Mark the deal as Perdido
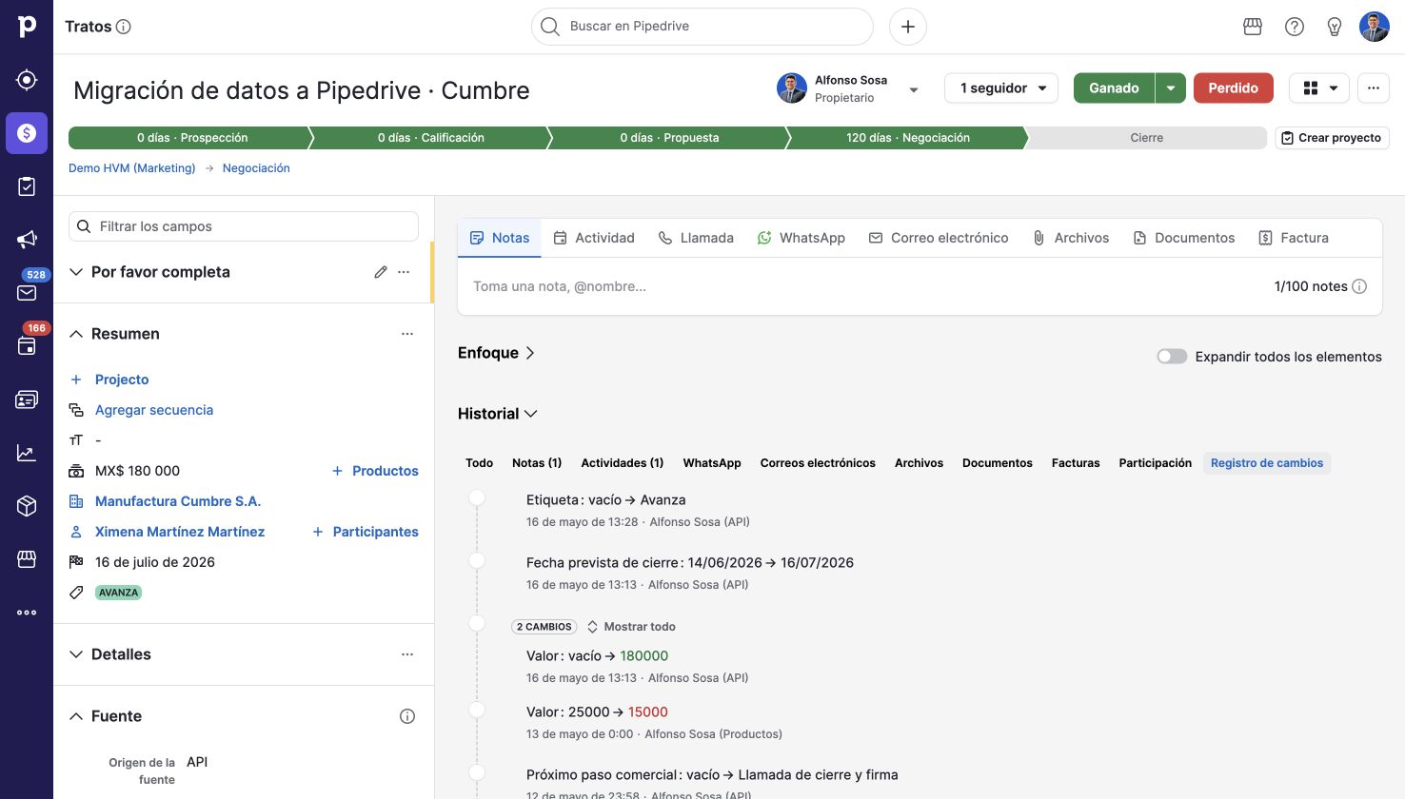1405x799 pixels. click(1234, 88)
